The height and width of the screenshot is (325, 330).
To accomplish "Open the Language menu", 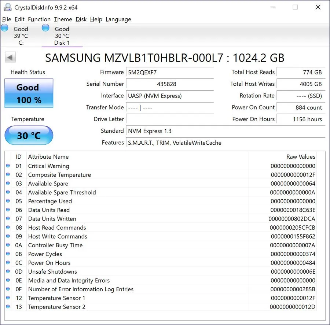I will tap(118, 19).
